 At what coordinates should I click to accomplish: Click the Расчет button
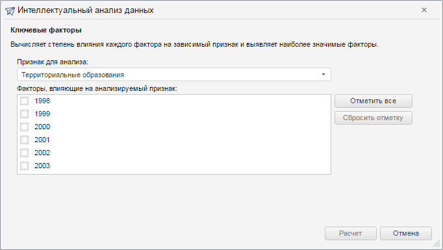pos(350,233)
